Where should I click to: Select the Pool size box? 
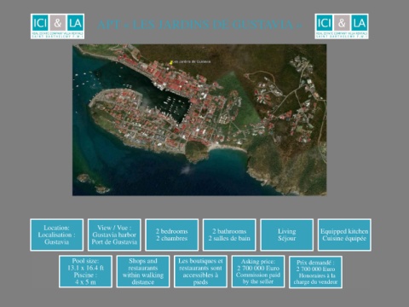(x=85, y=271)
